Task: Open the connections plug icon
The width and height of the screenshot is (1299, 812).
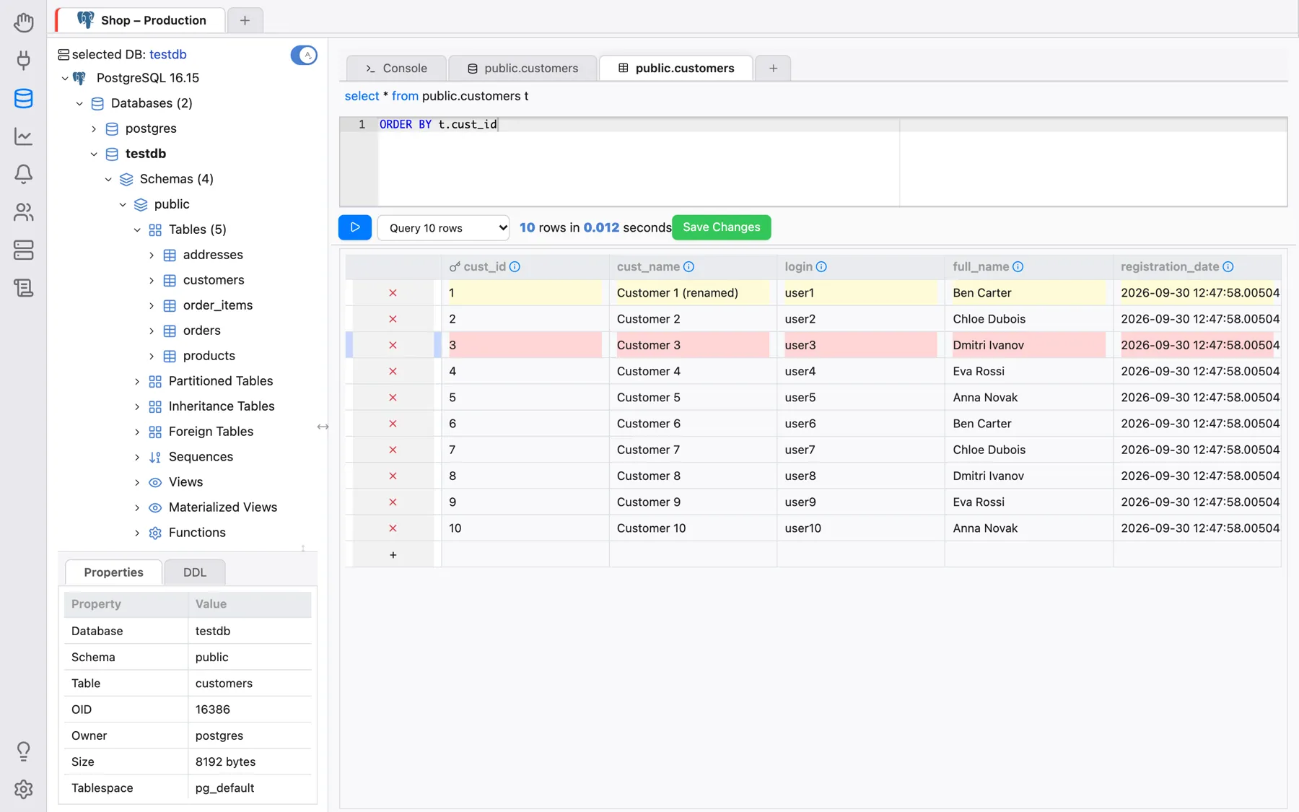Action: [23, 60]
